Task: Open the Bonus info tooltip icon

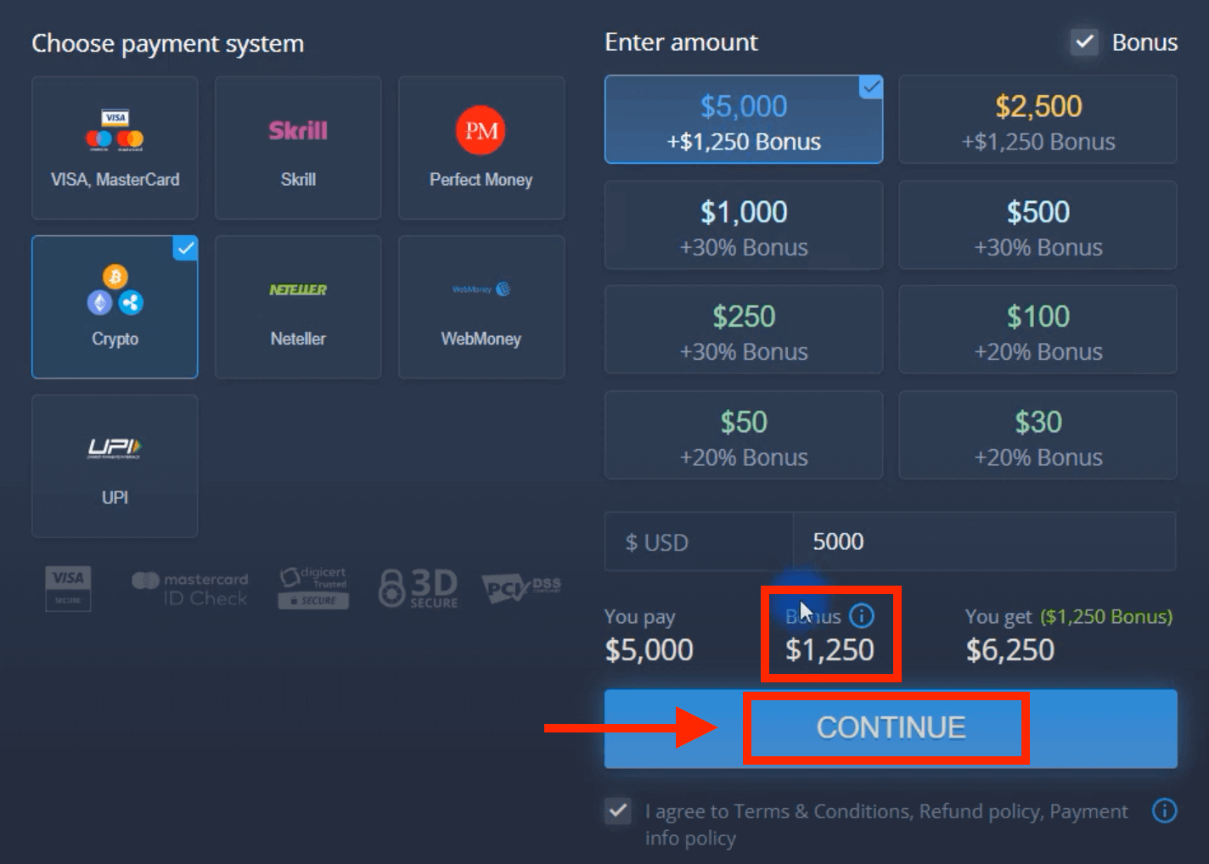Action: point(861,617)
